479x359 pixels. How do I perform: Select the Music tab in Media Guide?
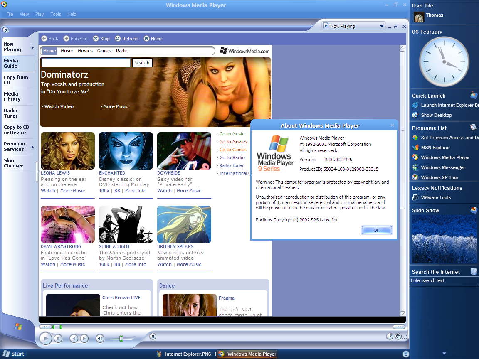click(67, 51)
